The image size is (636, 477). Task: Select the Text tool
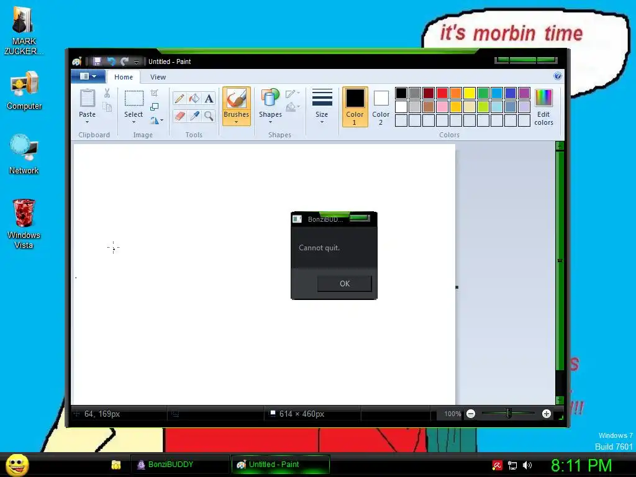(209, 98)
